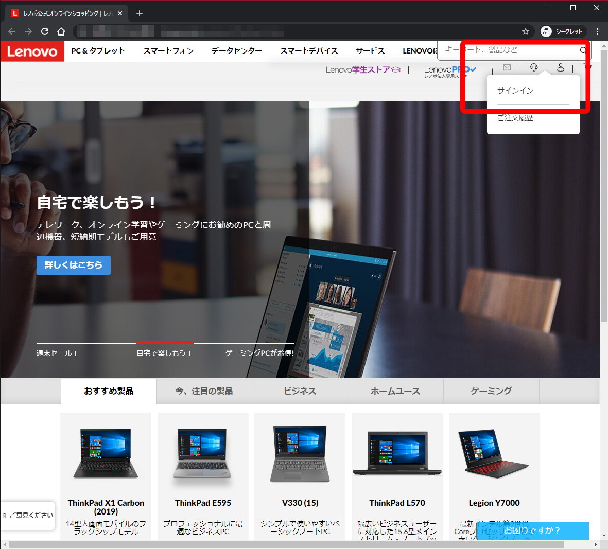608x549 pixels.
Task: Go forward using the browser forward arrow
Action: pos(28,31)
